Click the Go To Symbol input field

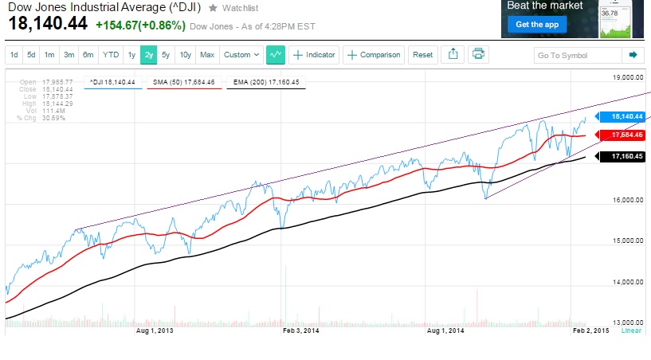click(x=578, y=55)
